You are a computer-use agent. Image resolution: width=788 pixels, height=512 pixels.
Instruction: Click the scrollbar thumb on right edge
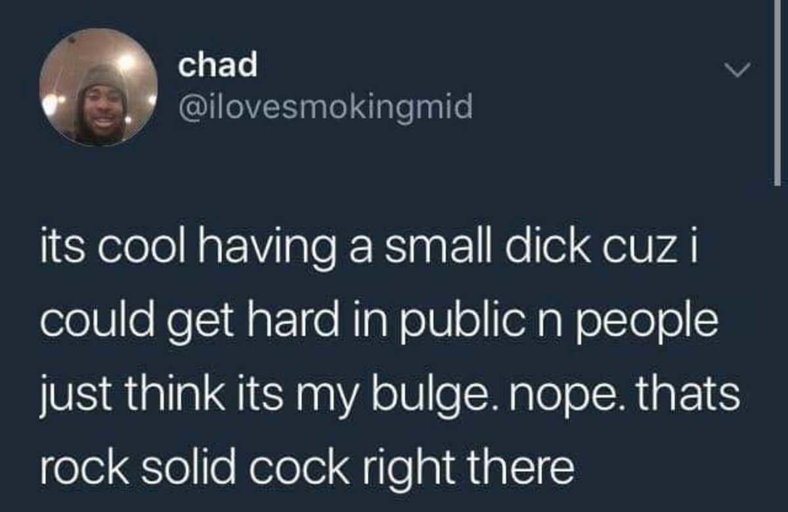point(778,92)
